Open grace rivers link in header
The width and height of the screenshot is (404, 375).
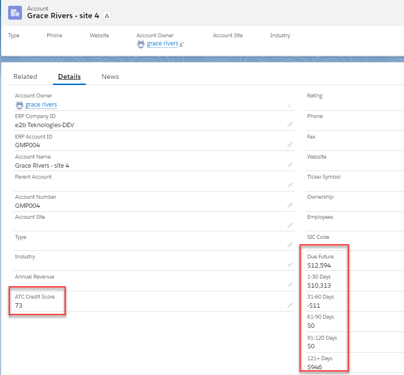coord(162,43)
